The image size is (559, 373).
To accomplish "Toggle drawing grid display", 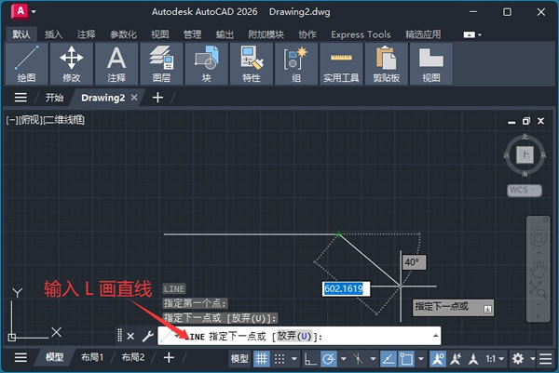I will pos(261,358).
